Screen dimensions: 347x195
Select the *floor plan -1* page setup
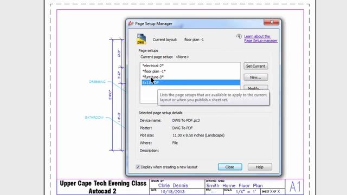[191, 71]
